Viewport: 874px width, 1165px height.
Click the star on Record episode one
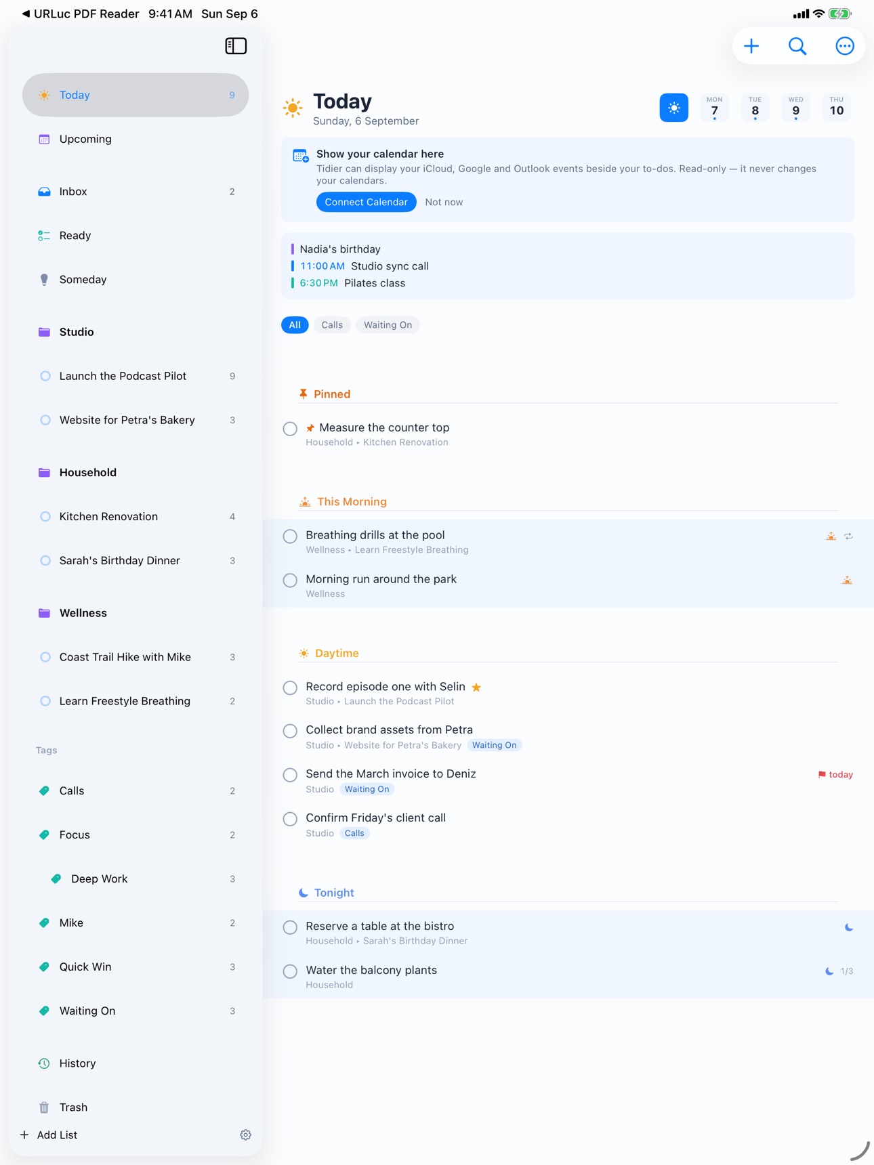point(476,687)
